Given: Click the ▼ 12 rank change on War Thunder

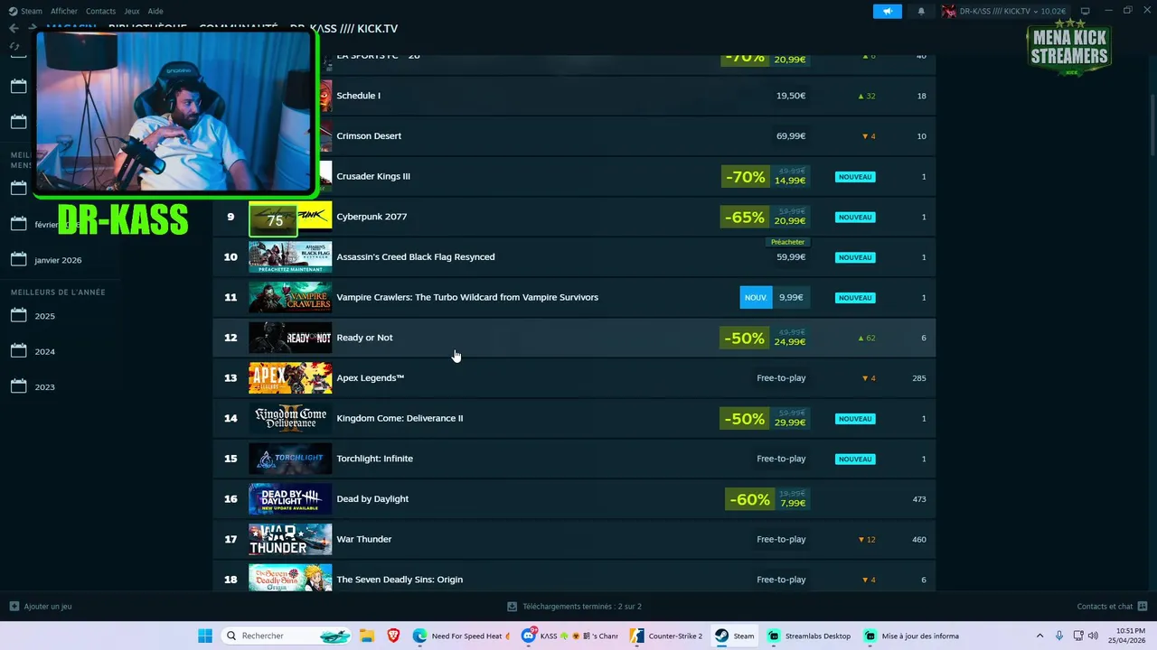Looking at the screenshot, I should [x=866, y=539].
